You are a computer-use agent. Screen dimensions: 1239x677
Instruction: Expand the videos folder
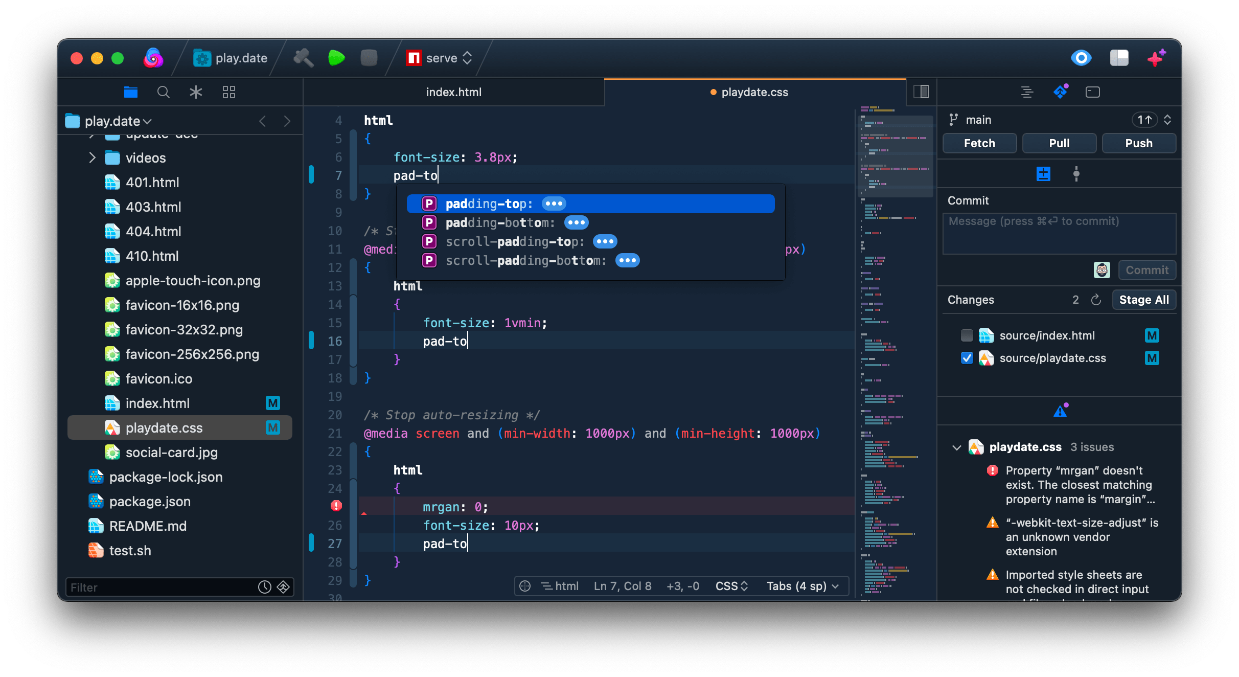coord(92,157)
